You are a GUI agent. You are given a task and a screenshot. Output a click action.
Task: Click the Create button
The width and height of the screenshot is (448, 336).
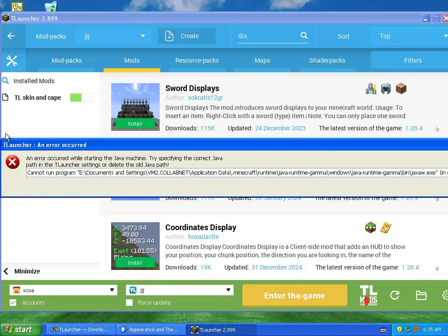[187, 36]
